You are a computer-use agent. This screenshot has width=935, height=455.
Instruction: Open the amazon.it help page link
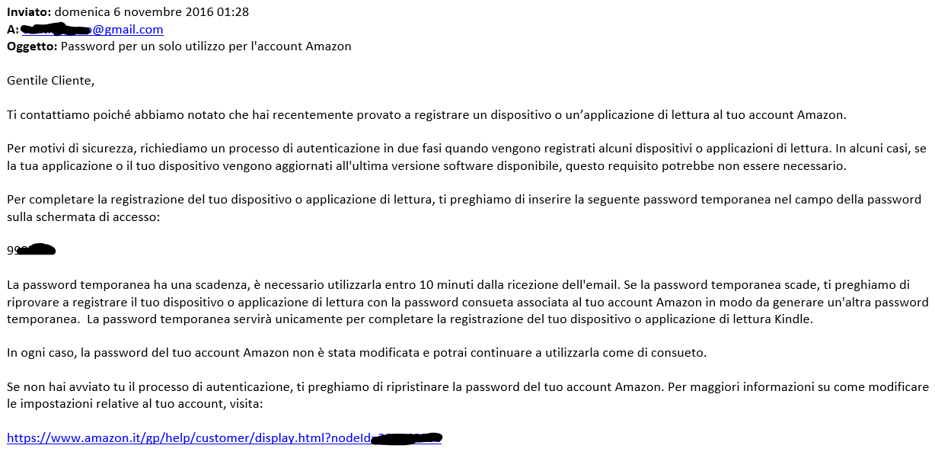189,438
